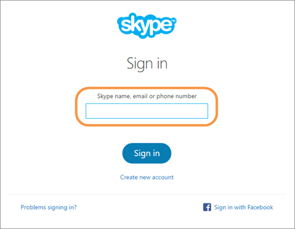Click the Skype cloud logo
This screenshot has width=295, height=229.
click(x=147, y=26)
